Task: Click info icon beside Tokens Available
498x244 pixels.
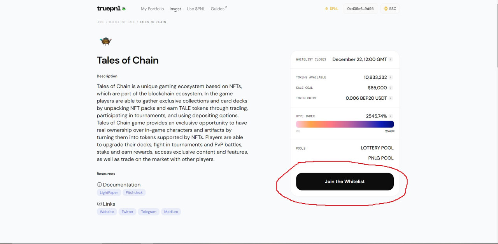Action: point(391,77)
